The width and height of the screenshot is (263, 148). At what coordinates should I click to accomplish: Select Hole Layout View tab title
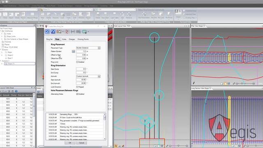pos(122,26)
